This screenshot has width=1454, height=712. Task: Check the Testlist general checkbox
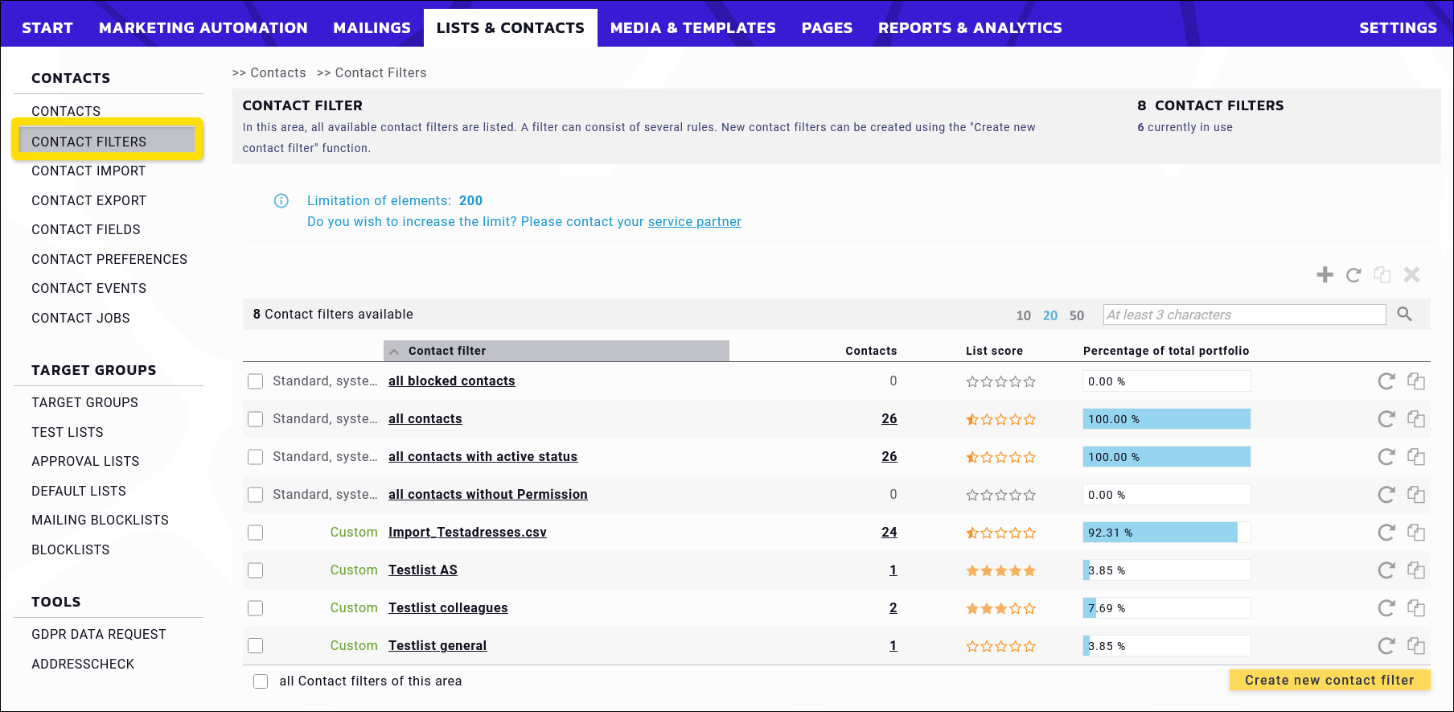pyautogui.click(x=256, y=646)
